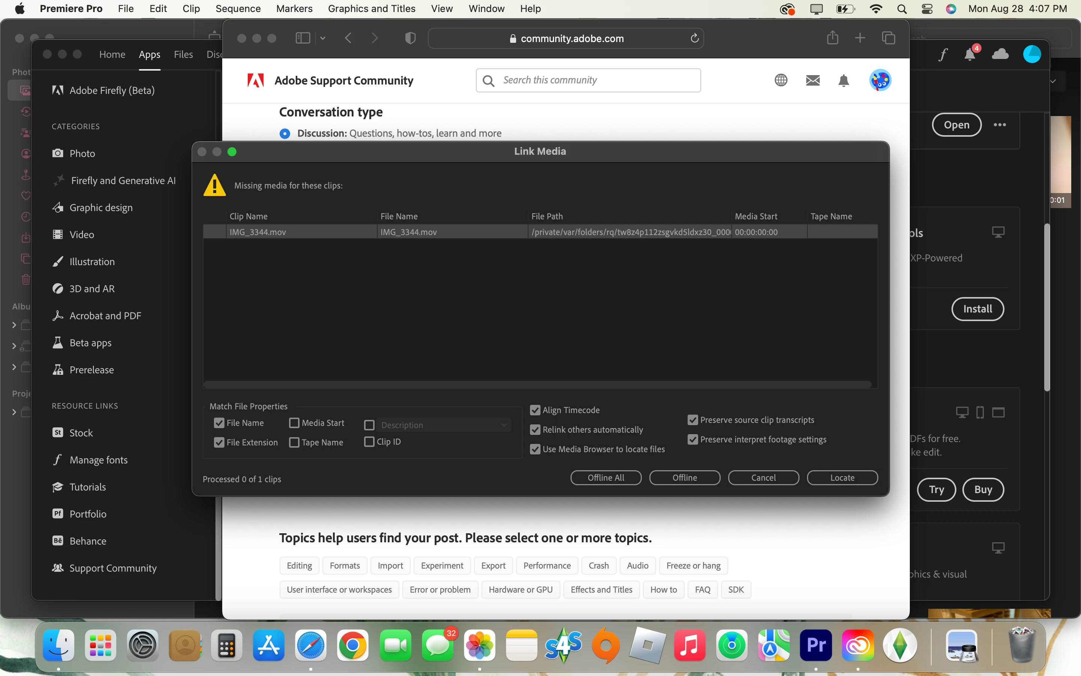Click the Adobe logo in Support Community header
The image size is (1081, 676).
(x=256, y=80)
